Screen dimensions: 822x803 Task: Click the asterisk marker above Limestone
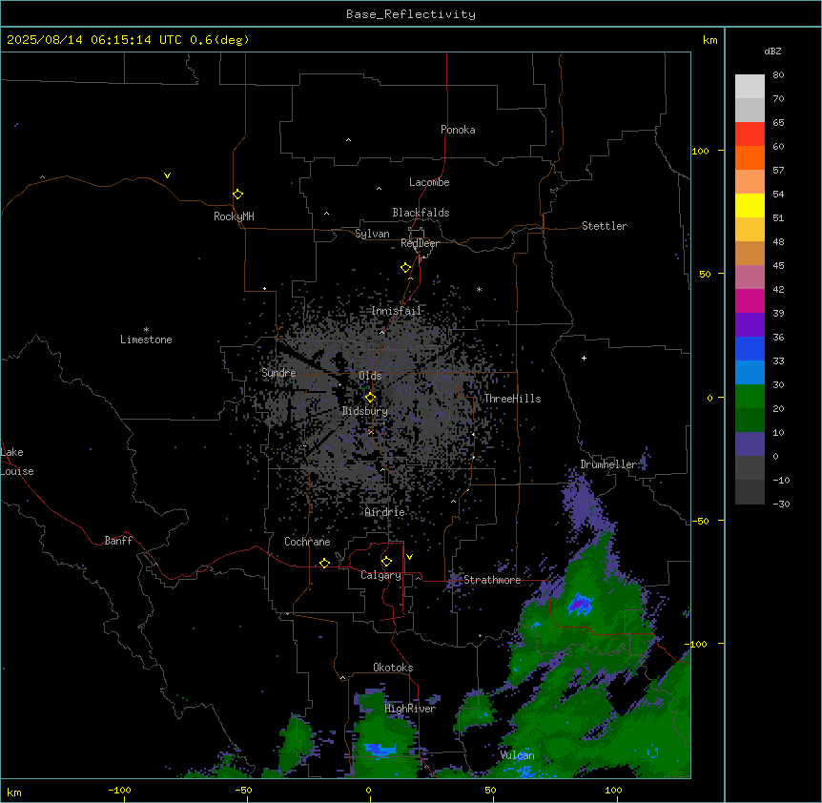coord(146,330)
